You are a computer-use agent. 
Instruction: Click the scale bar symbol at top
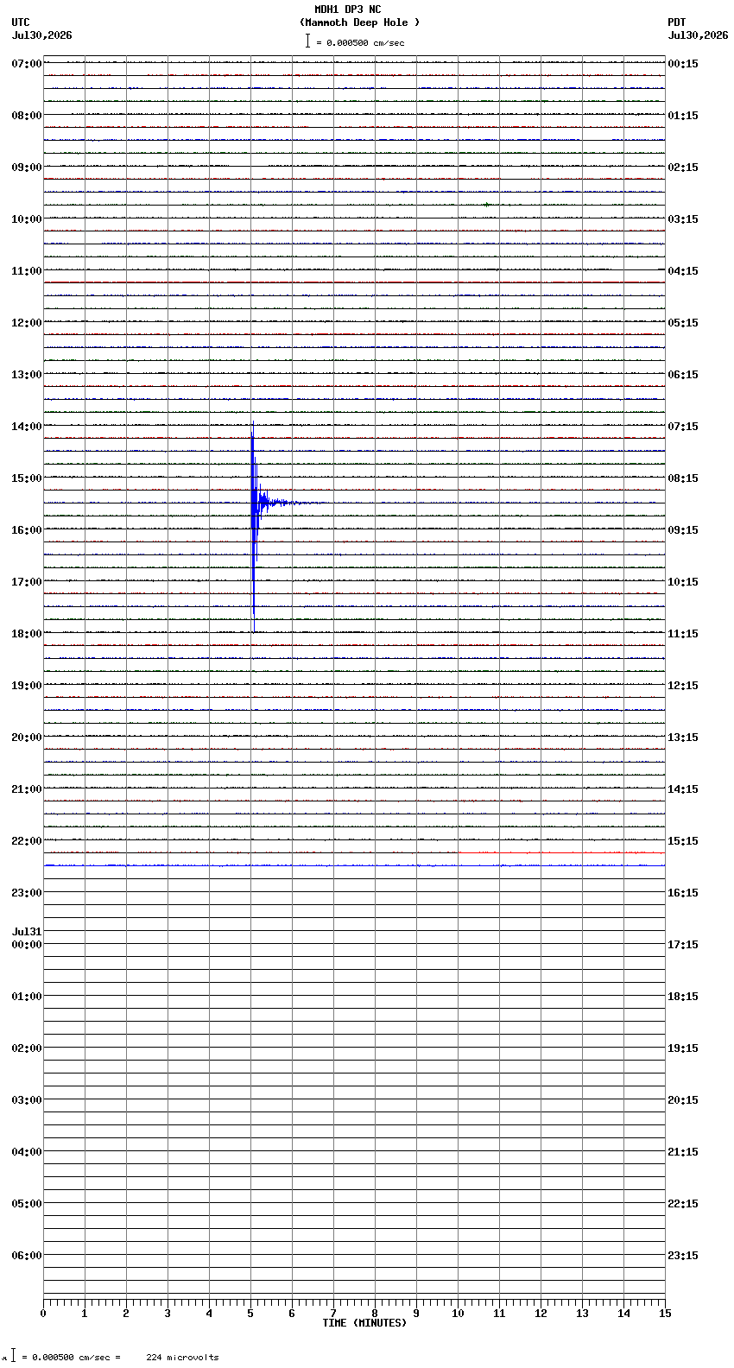click(x=307, y=41)
